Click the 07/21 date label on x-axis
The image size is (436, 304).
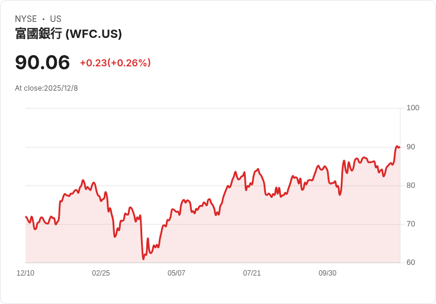click(252, 273)
